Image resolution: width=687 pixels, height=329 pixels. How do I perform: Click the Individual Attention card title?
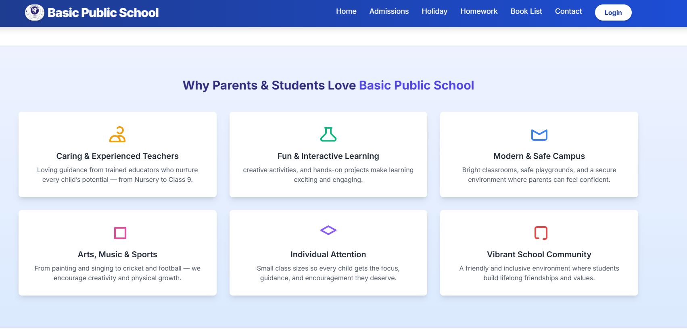pyautogui.click(x=328, y=254)
